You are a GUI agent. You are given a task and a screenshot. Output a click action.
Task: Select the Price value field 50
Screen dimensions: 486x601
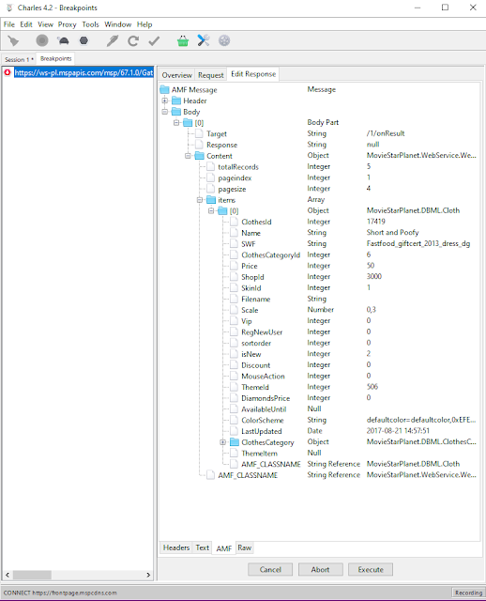point(371,266)
